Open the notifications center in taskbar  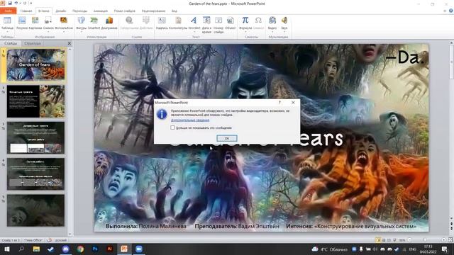tap(445, 249)
